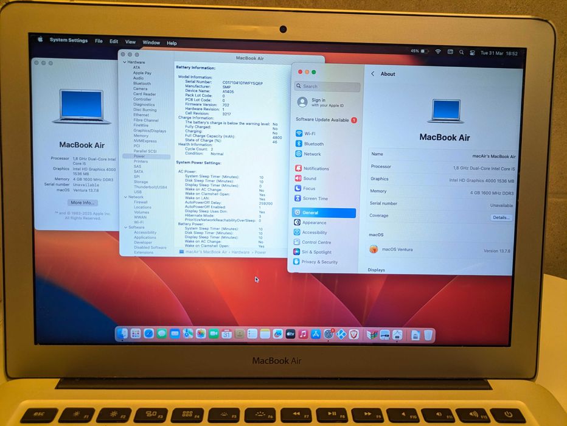Image resolution: width=567 pixels, height=426 pixels.
Task: Open Maps from the Dock
Action: click(x=187, y=333)
